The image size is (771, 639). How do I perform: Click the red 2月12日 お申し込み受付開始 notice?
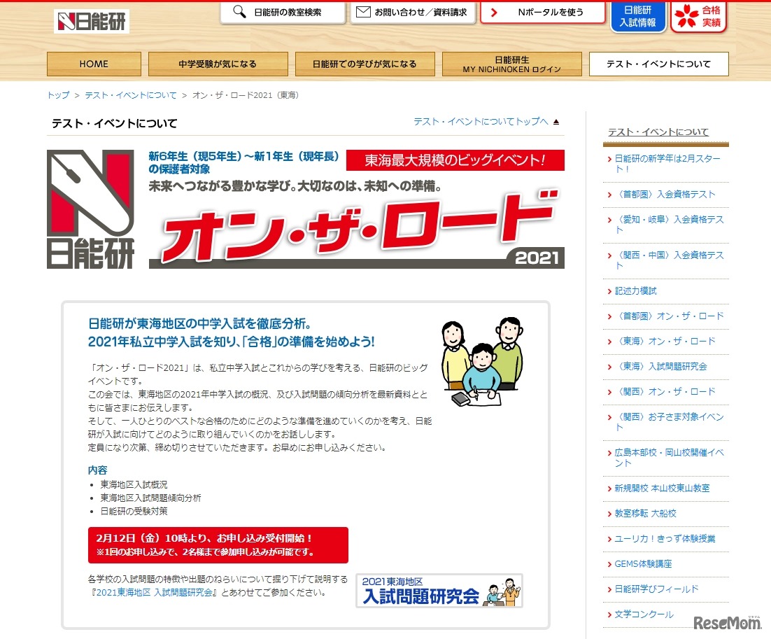click(x=218, y=545)
